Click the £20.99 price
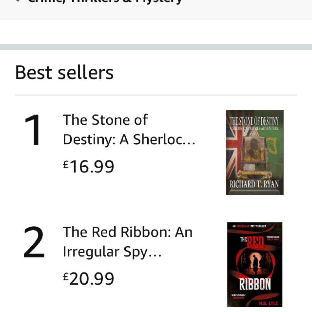The image size is (312, 312). [x=89, y=278]
